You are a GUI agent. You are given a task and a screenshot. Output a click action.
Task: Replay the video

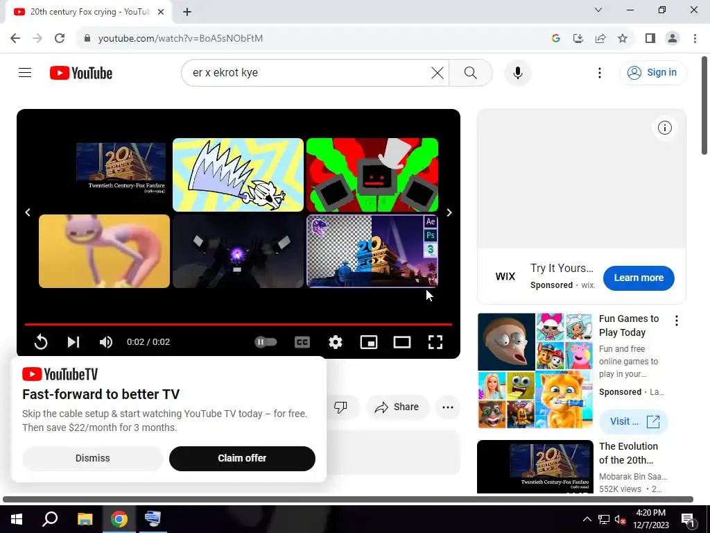(41, 341)
